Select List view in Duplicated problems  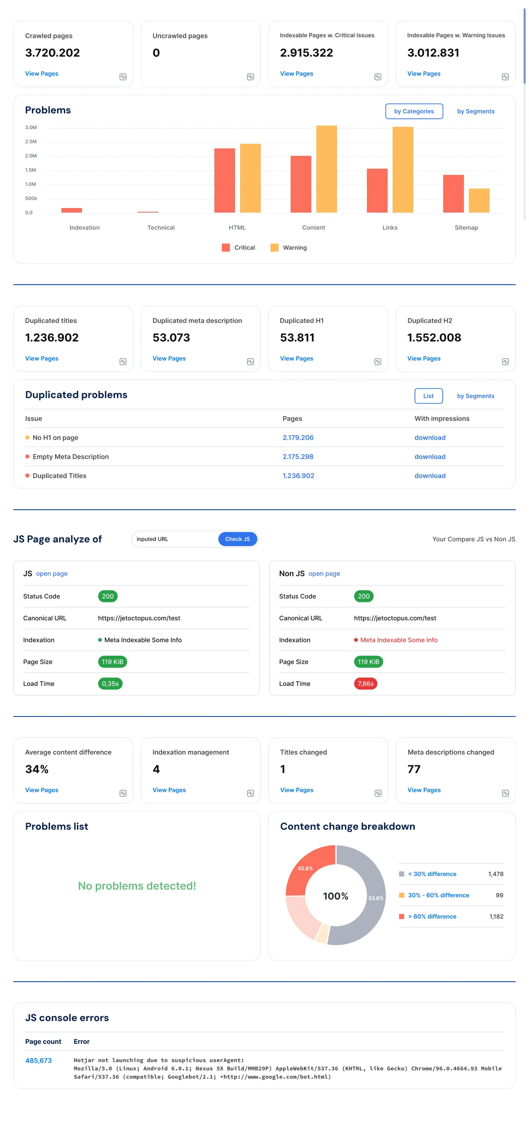tap(428, 396)
